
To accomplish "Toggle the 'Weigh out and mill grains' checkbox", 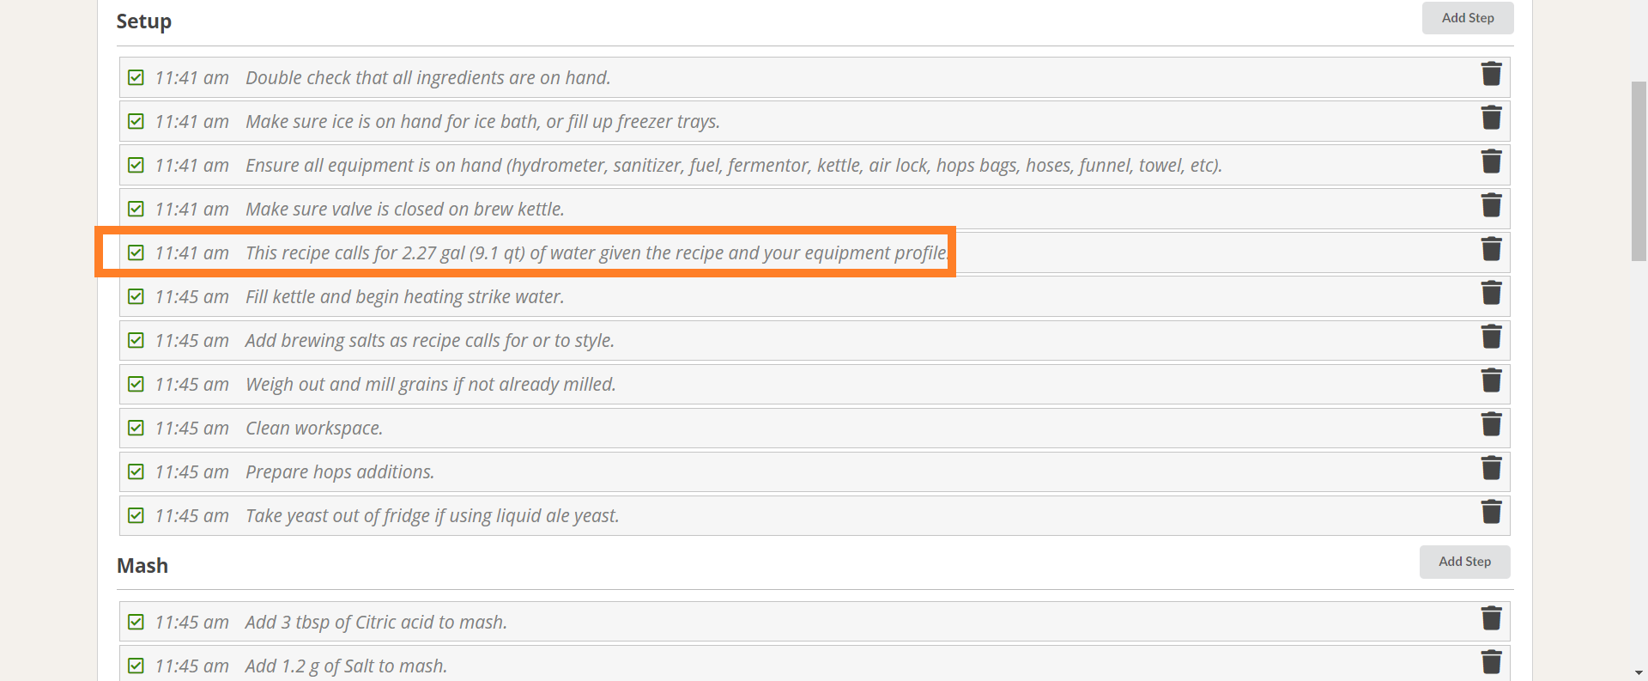I will click(x=136, y=384).
